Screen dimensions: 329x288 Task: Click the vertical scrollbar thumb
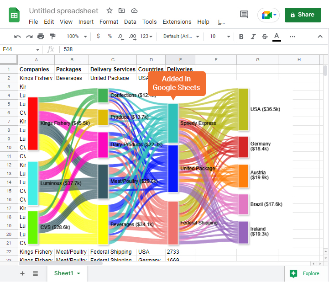325,70
